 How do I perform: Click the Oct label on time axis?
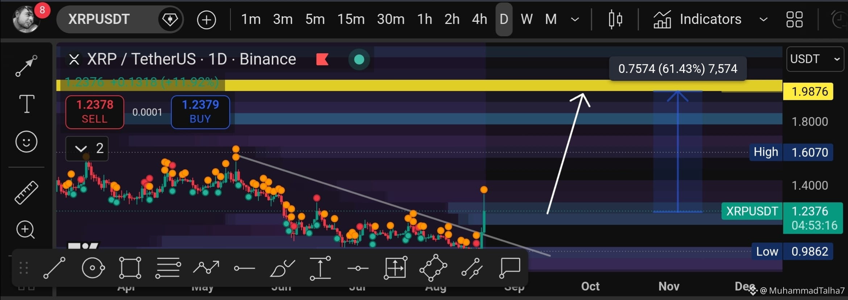click(x=590, y=286)
